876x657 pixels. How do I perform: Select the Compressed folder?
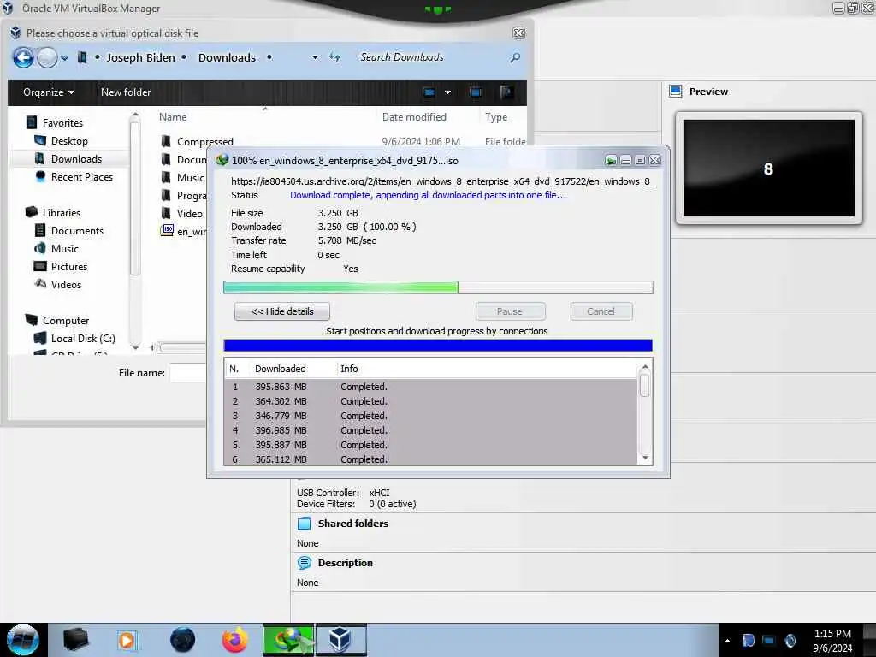click(198, 141)
